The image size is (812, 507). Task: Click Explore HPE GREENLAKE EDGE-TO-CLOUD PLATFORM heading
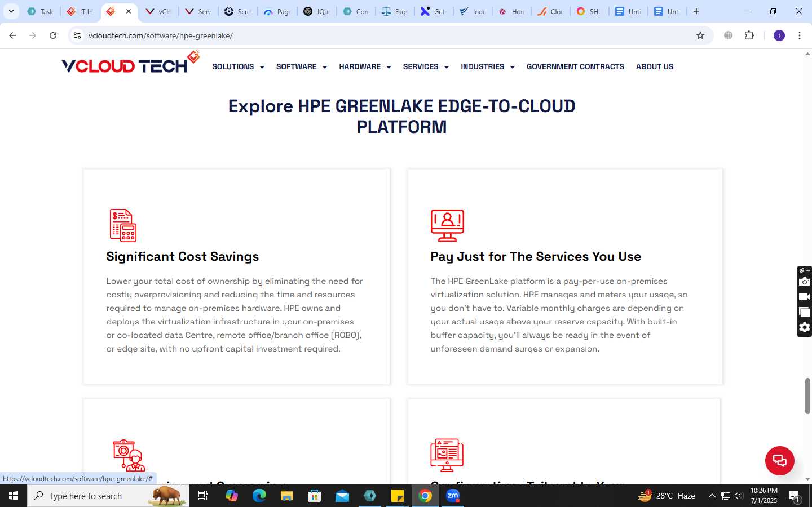[401, 116]
